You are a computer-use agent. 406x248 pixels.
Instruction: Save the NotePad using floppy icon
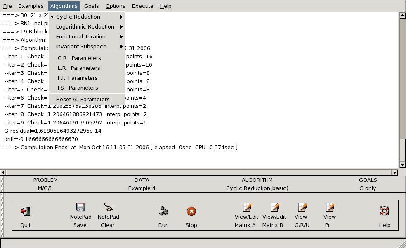coord(80,207)
